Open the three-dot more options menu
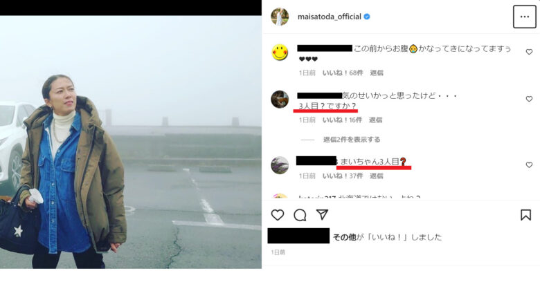This screenshot has height=291, width=540. coord(524,17)
